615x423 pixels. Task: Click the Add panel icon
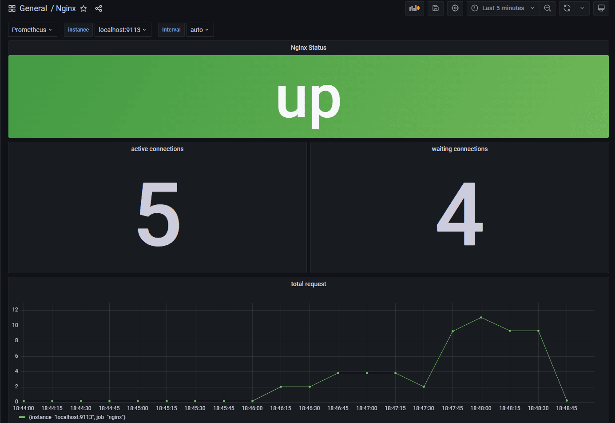tap(414, 8)
